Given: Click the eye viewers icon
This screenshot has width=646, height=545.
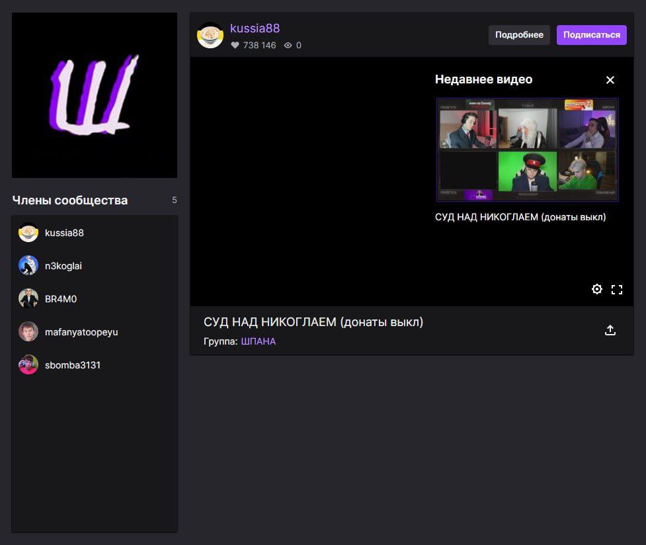Looking at the screenshot, I should point(288,46).
